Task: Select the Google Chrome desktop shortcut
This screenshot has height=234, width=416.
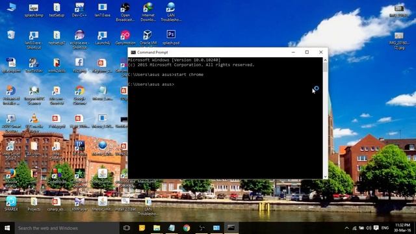Action: tap(79, 95)
